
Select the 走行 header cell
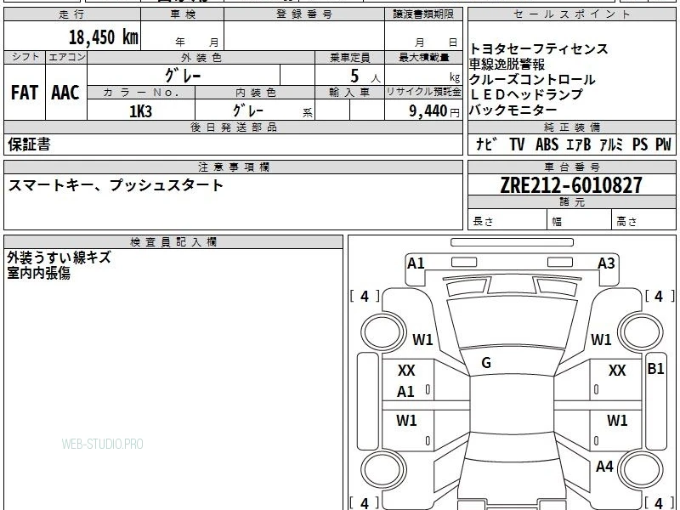72,14
